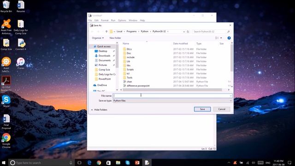
Task: Click the up-folder arrow in Save As
Action: [106, 32]
